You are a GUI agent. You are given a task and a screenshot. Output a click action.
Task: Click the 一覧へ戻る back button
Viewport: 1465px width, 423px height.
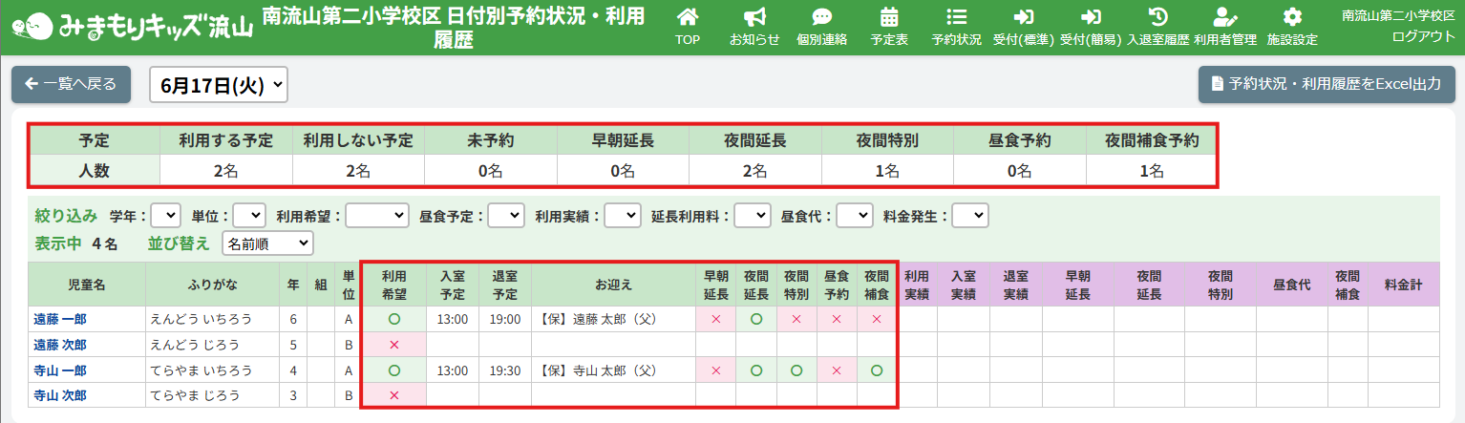tap(71, 84)
